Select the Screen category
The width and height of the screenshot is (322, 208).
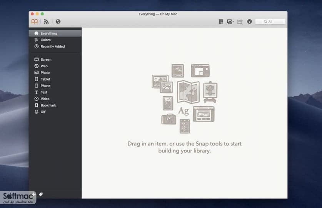pyautogui.click(x=55, y=59)
